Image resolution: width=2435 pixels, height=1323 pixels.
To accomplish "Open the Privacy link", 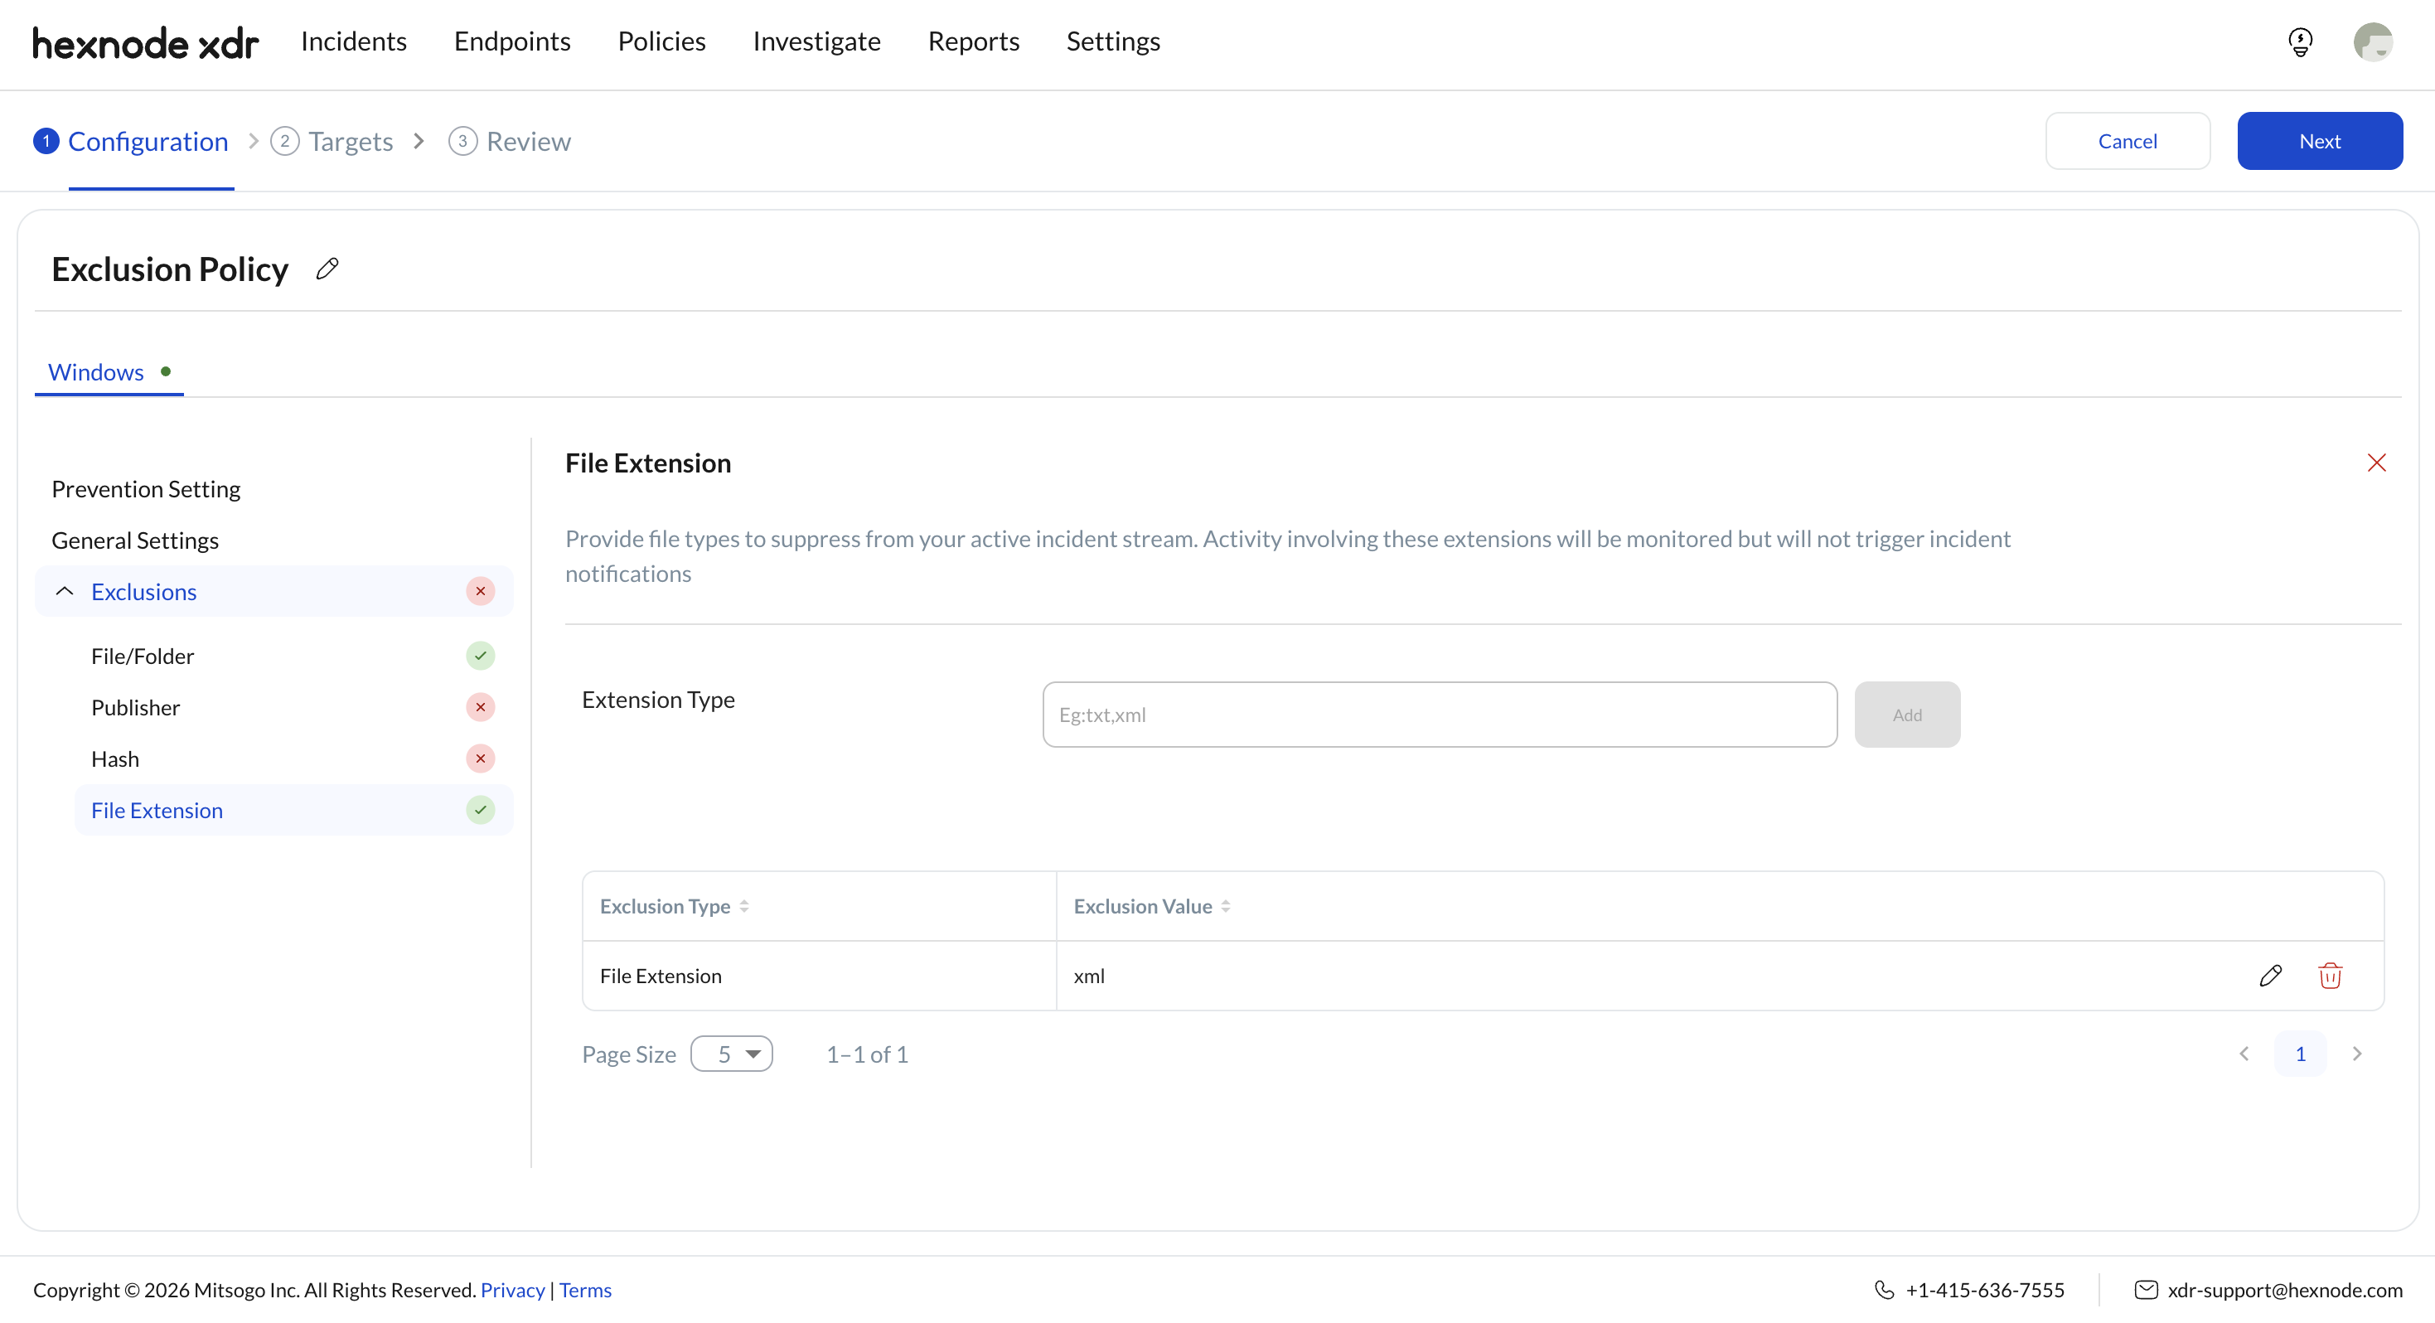I will pyautogui.click(x=512, y=1290).
